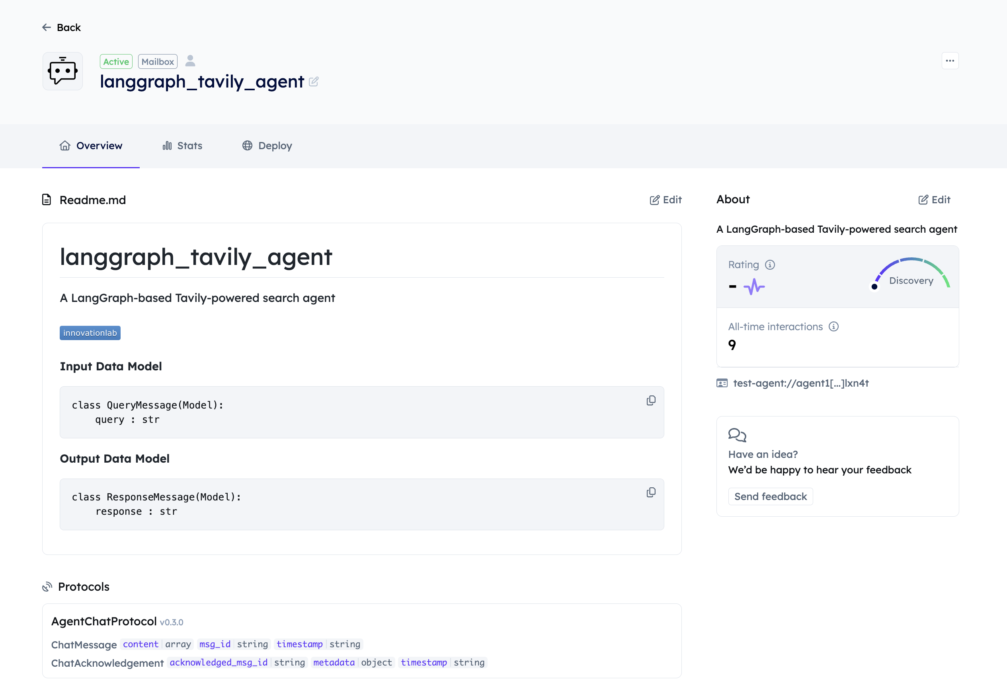Click the Output Data Model heading
Viewport: 1007px width, 685px height.
pos(115,459)
